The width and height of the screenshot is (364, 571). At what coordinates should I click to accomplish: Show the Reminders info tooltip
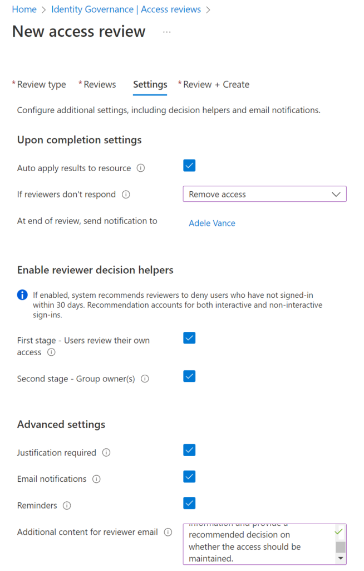coord(67,506)
